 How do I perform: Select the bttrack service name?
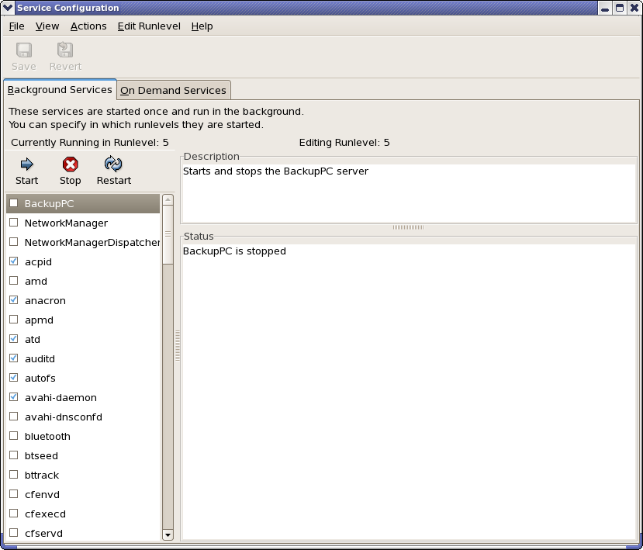point(42,476)
